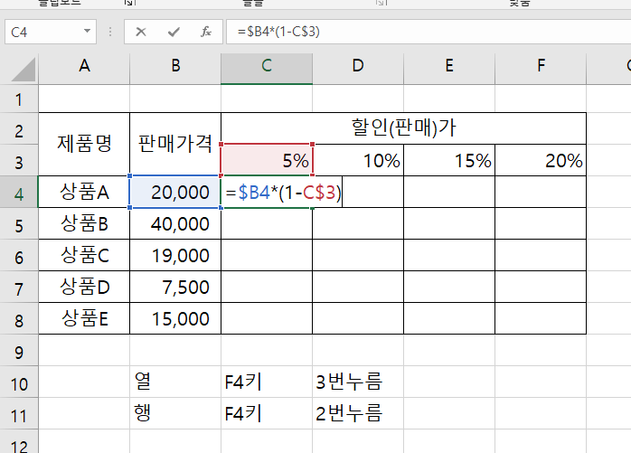The width and height of the screenshot is (631, 453).
Task: Click the 제품명 header cell
Action: [x=84, y=144]
